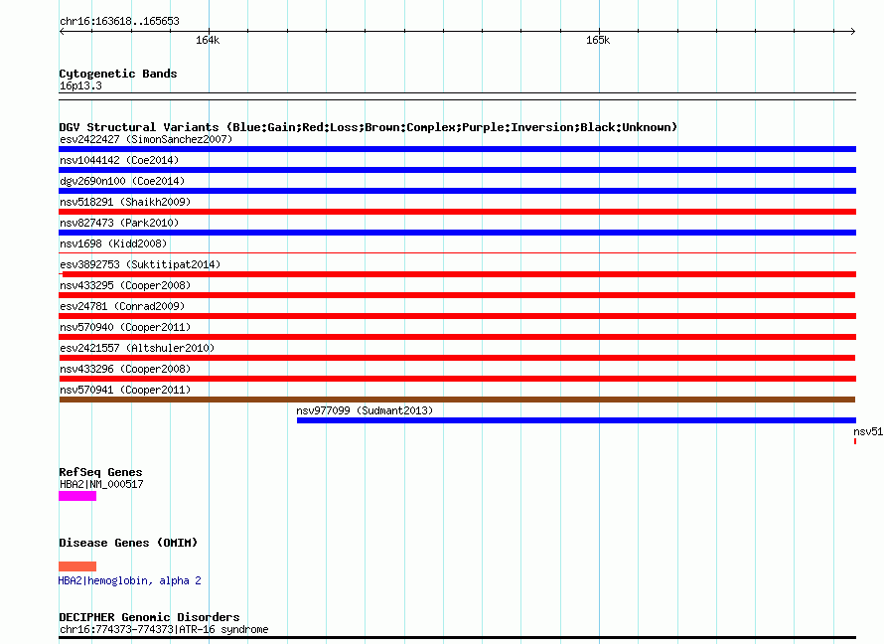Open variant nsv827473 (Park2010) label
This screenshot has height=644, width=884.
pos(119,223)
